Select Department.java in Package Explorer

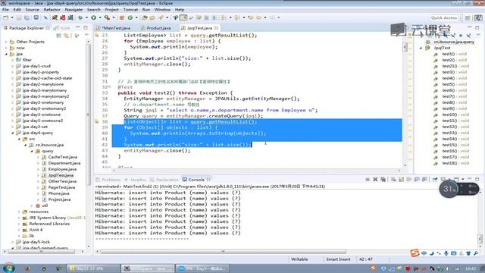tap(64, 163)
